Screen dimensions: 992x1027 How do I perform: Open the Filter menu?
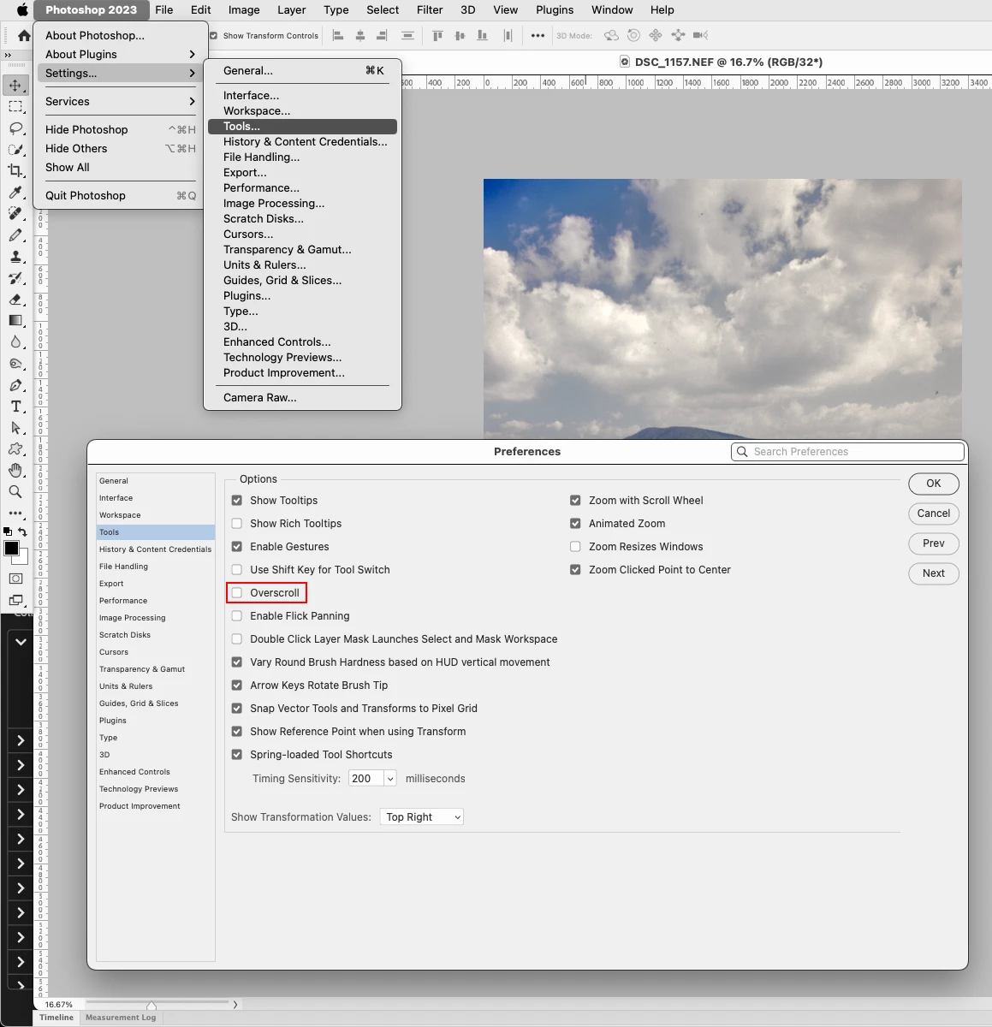click(430, 9)
